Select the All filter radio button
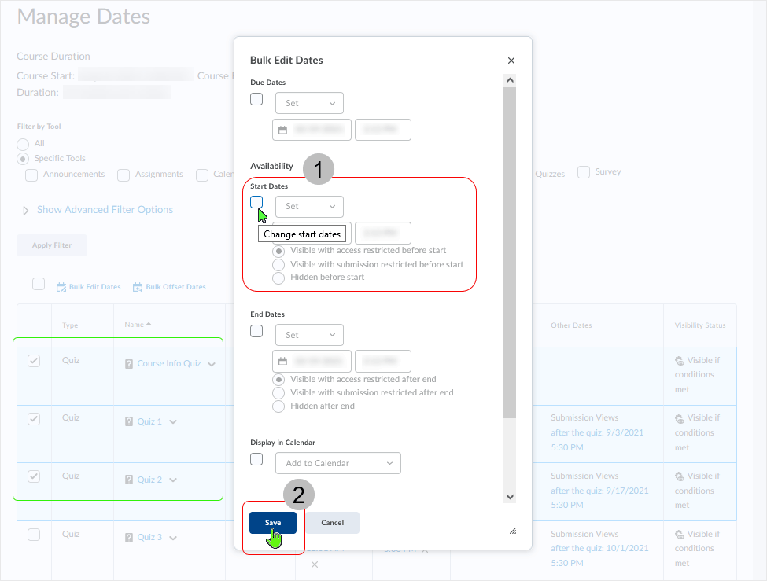767x581 pixels. [23, 145]
